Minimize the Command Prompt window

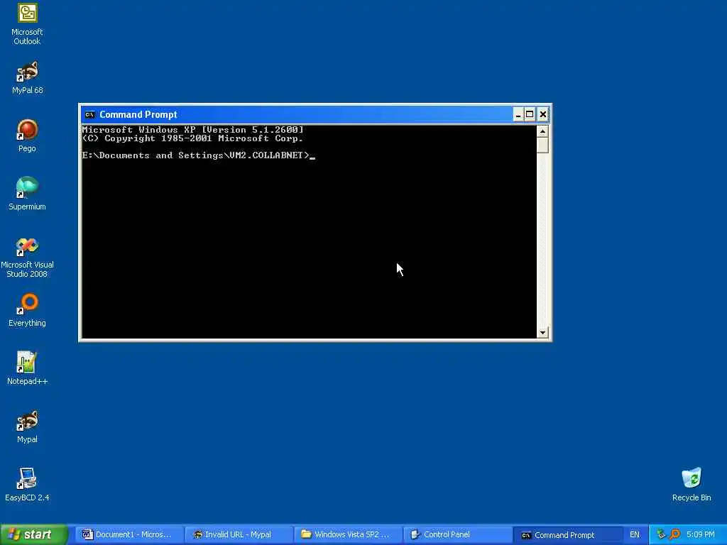518,114
